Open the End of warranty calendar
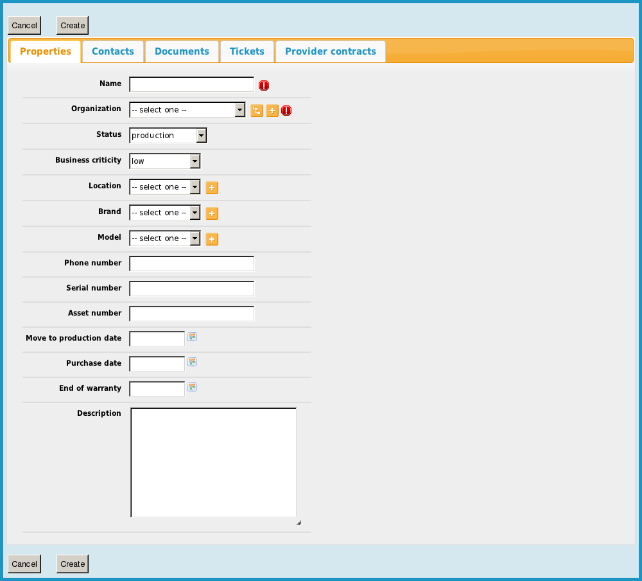Screen dimensions: 642x581 [x=192, y=387]
